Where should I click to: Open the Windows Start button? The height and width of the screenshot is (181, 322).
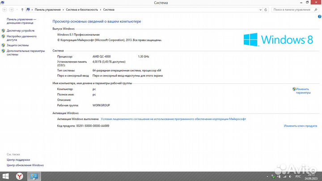5,176
